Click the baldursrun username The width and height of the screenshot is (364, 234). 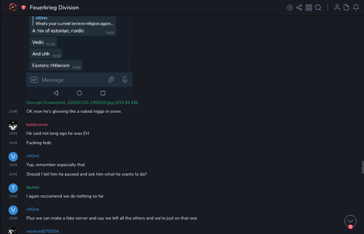(x=37, y=124)
